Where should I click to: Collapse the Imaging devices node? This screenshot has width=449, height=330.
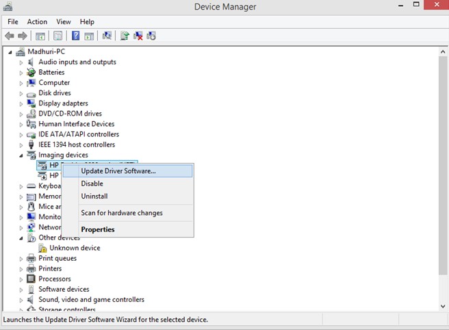(21, 155)
